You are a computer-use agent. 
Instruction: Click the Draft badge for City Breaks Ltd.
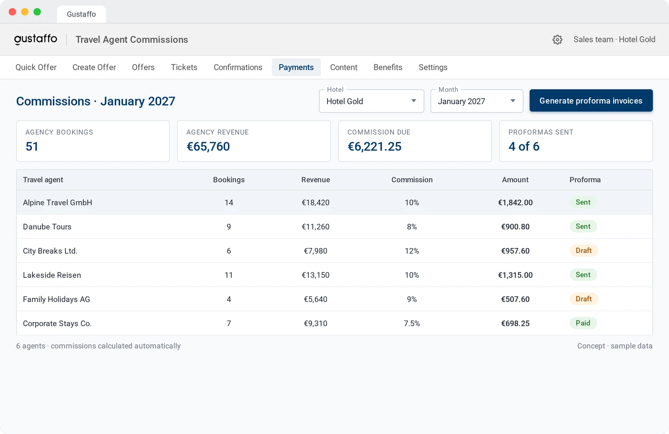[x=584, y=250]
